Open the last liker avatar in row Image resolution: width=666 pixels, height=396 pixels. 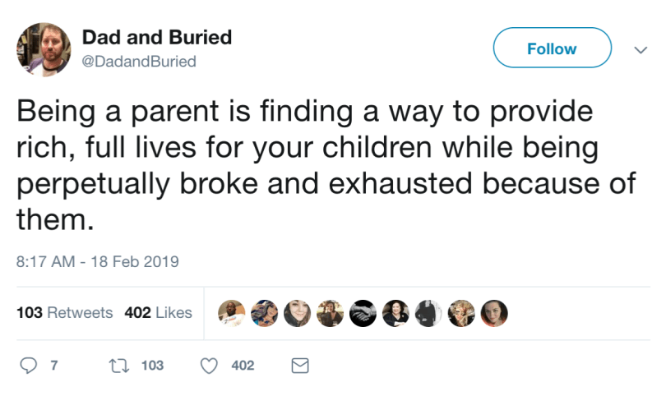coord(494,313)
